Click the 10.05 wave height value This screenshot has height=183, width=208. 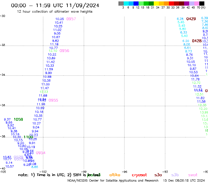191,62
